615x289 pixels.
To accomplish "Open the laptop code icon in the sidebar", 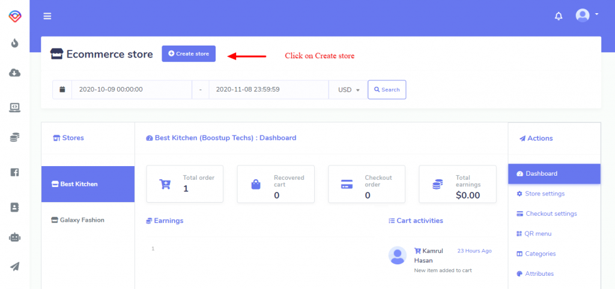I will point(15,107).
